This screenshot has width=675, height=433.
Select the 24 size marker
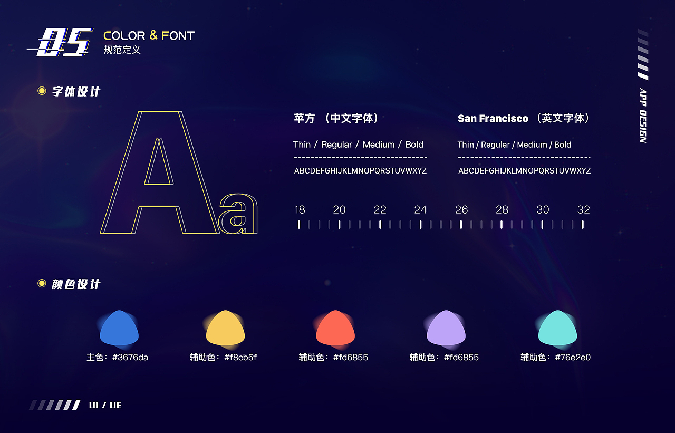[x=420, y=225]
